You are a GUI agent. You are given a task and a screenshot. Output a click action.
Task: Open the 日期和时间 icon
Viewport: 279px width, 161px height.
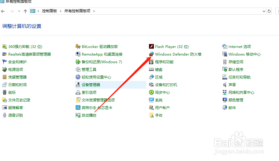point(5,85)
